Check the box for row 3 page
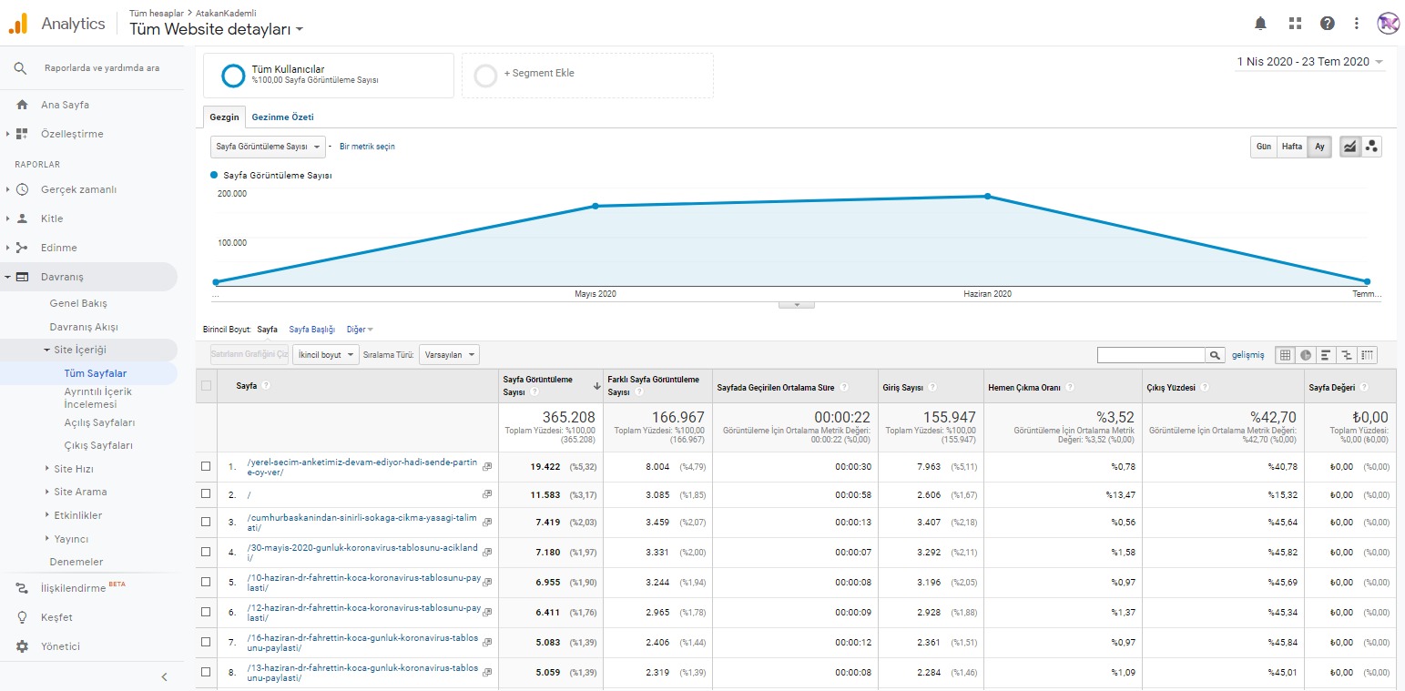This screenshot has width=1405, height=691. pyautogui.click(x=206, y=522)
